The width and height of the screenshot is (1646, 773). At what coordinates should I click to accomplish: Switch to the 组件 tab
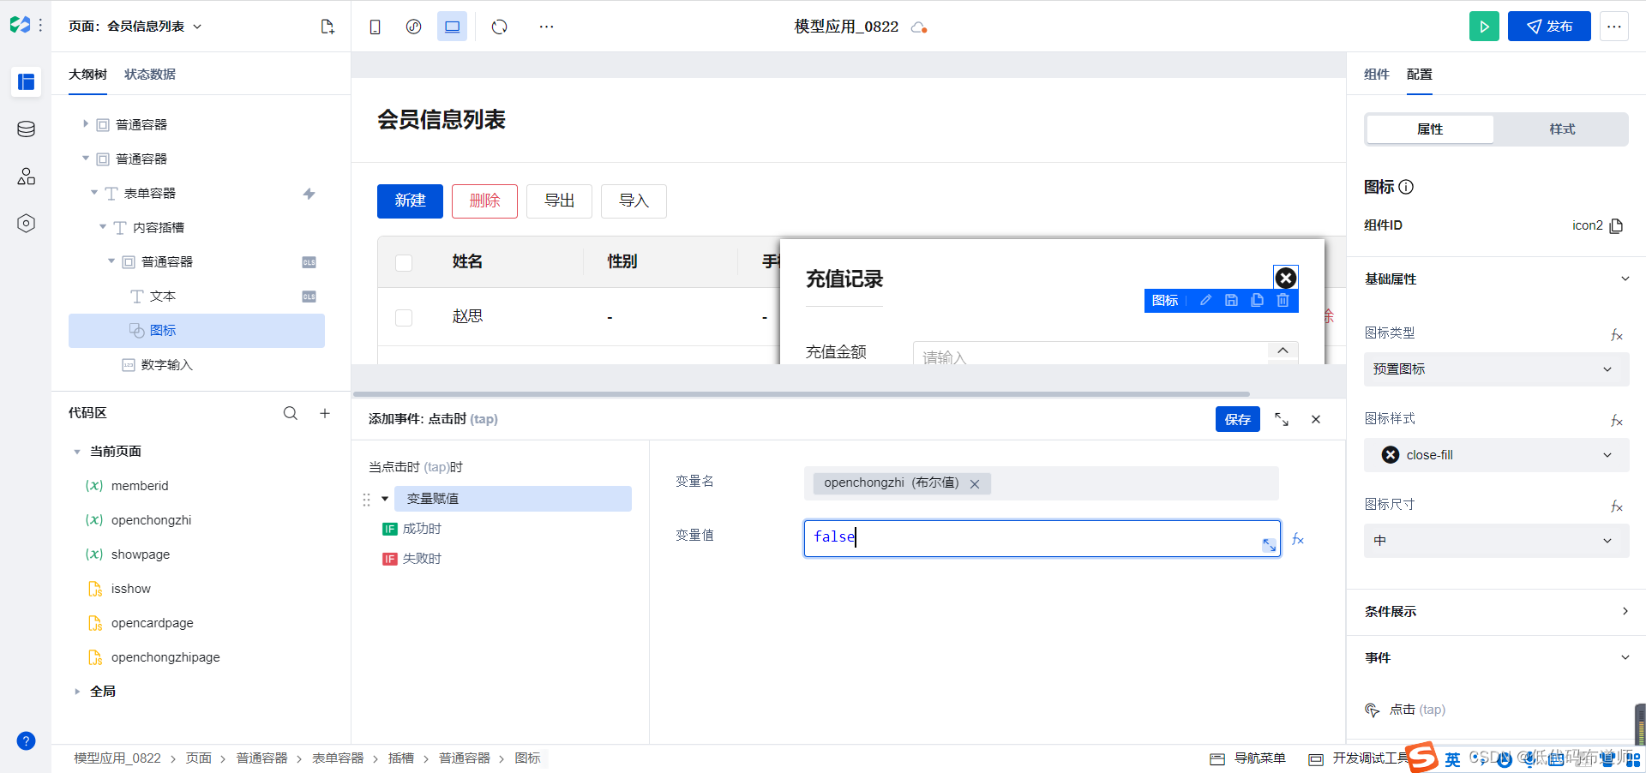coord(1376,75)
